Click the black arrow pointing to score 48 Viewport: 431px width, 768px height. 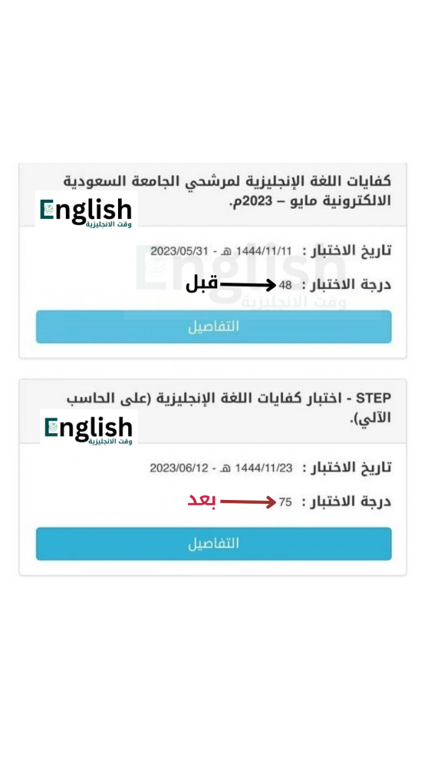click(x=248, y=285)
